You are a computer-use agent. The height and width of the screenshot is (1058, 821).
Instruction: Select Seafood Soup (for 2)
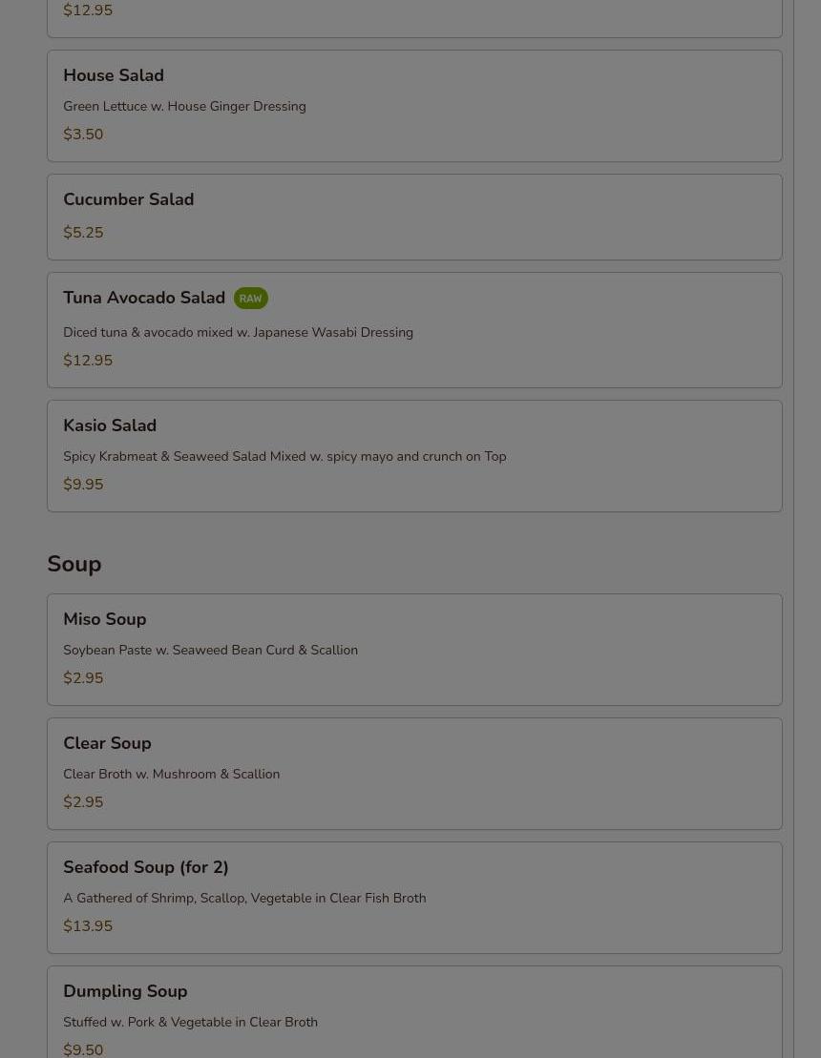coord(414,898)
